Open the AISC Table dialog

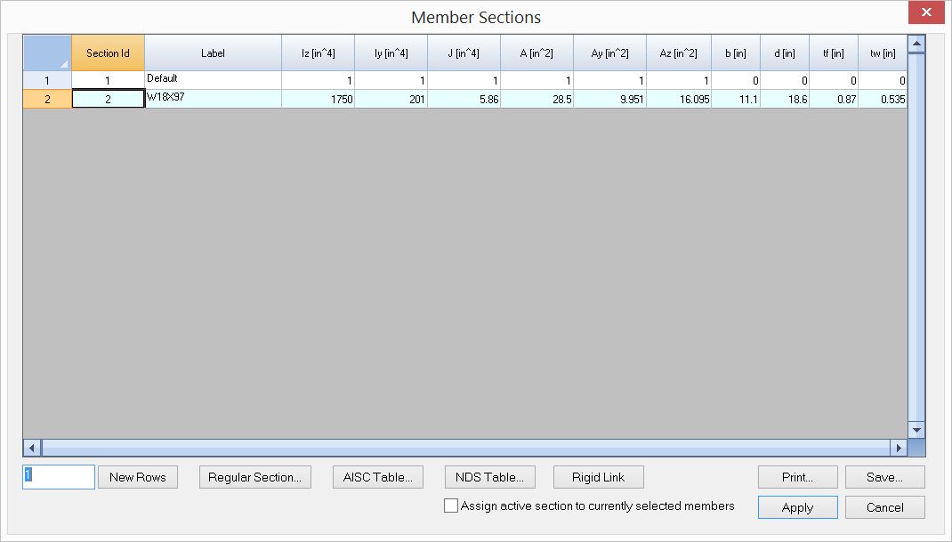click(377, 477)
